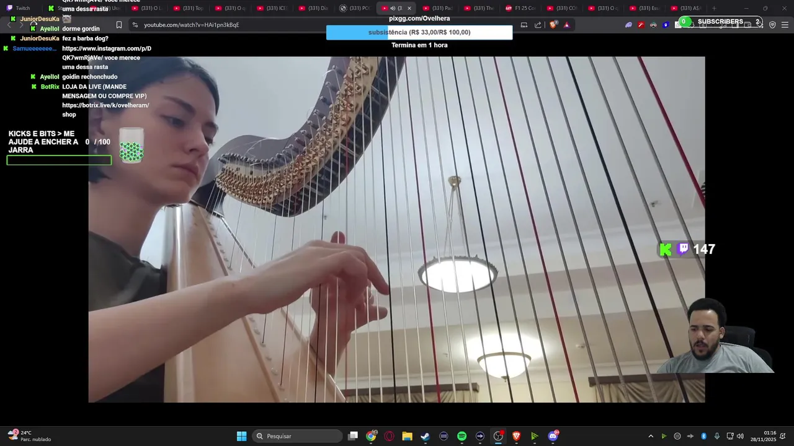Bookmark this page with the bookmark icon
Image resolution: width=794 pixels, height=446 pixels.
click(x=119, y=25)
